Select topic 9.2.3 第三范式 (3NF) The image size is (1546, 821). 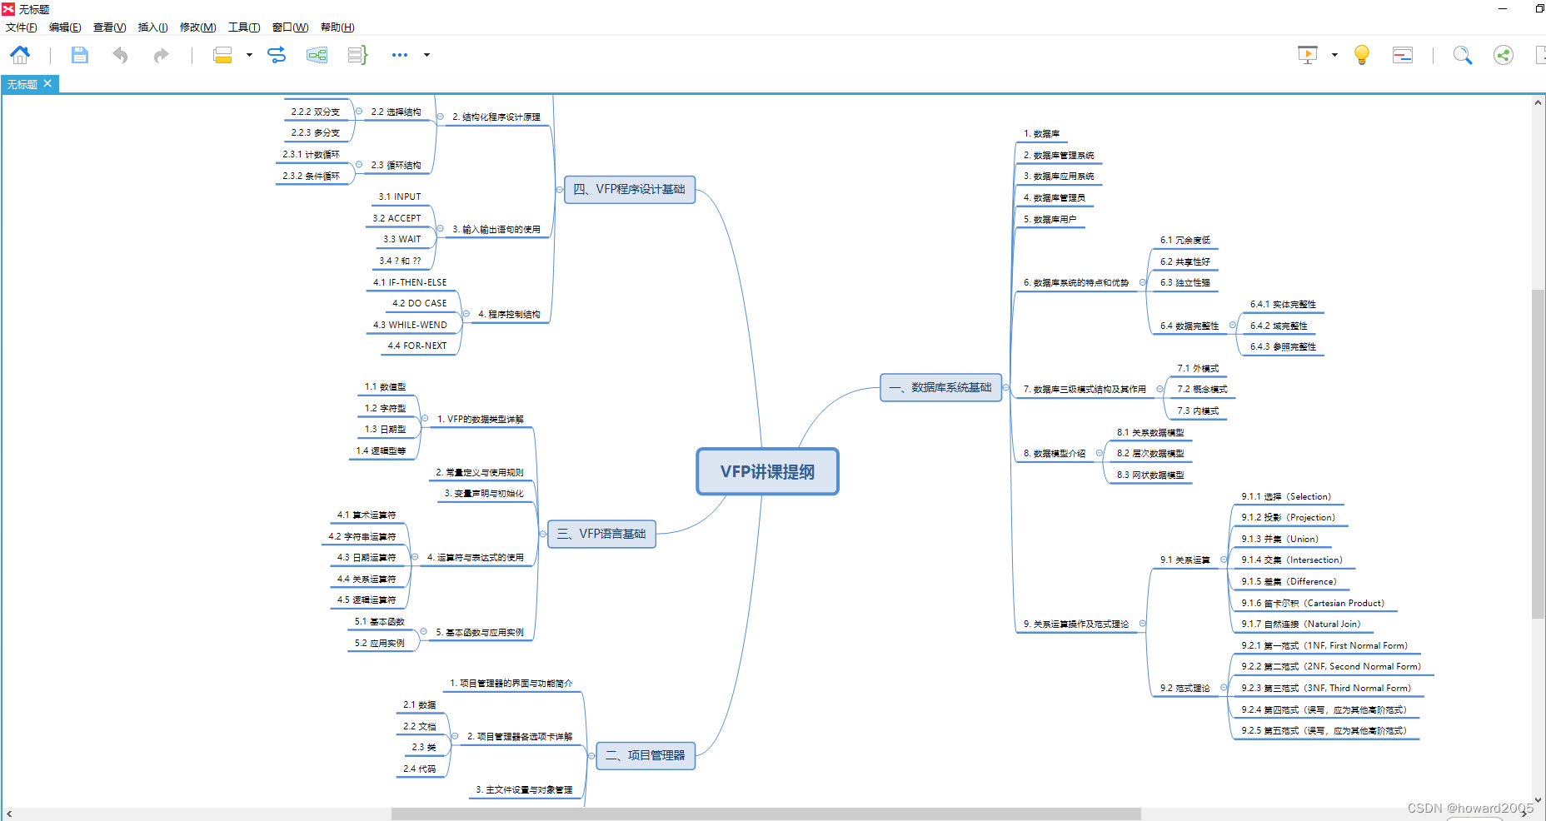1326,689
